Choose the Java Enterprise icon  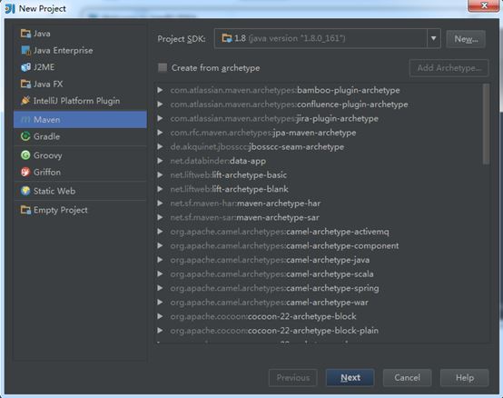pyautogui.click(x=25, y=50)
